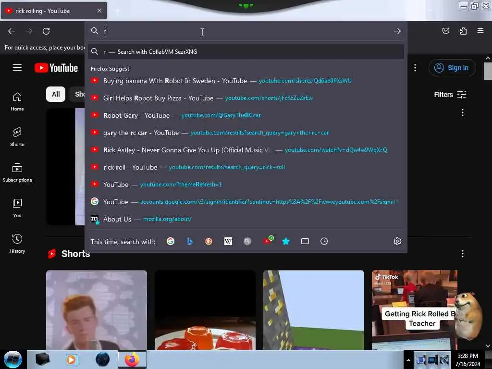
Task: Open 'rick roll - YouTube' suggestion
Action: (x=246, y=167)
